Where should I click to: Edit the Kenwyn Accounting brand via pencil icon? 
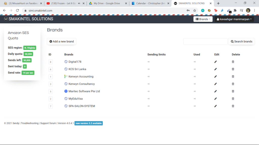pos(215,77)
